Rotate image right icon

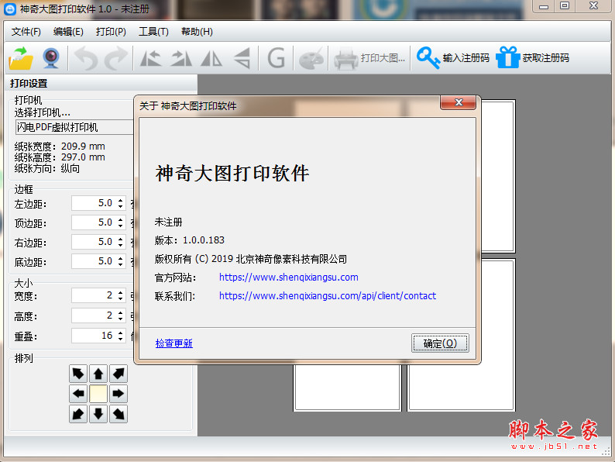click(x=181, y=58)
